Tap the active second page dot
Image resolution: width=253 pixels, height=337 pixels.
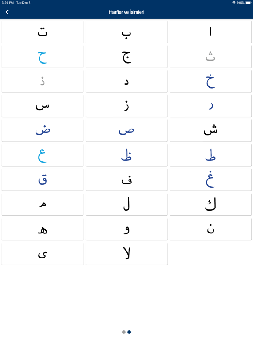[129, 332]
